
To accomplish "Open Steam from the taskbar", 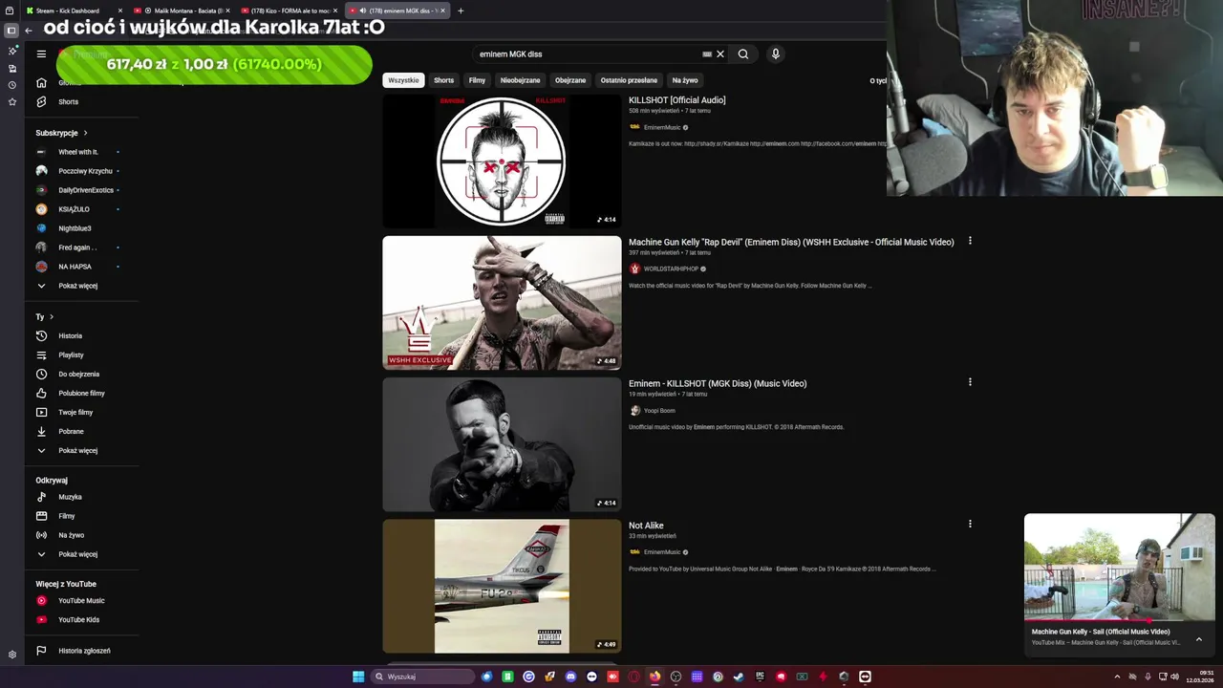I will pyautogui.click(x=739, y=677).
